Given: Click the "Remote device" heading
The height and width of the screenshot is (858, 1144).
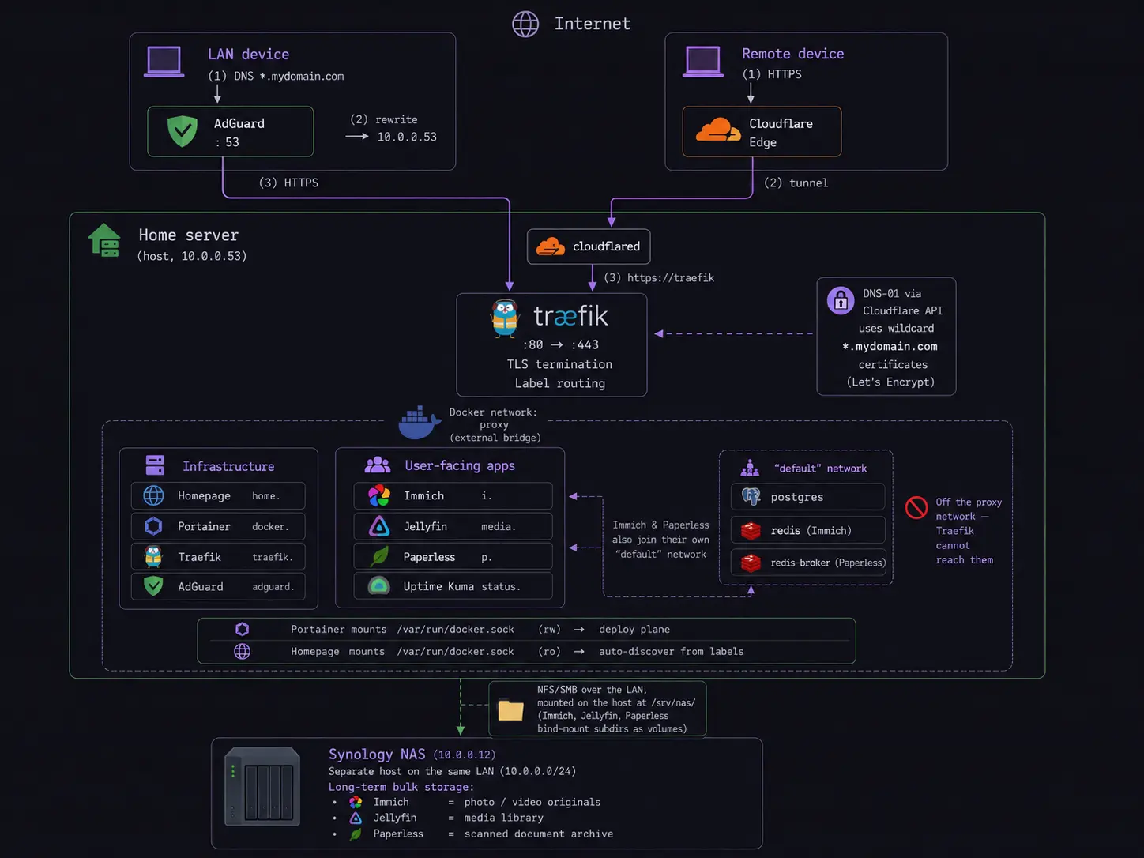Looking at the screenshot, I should coord(792,54).
